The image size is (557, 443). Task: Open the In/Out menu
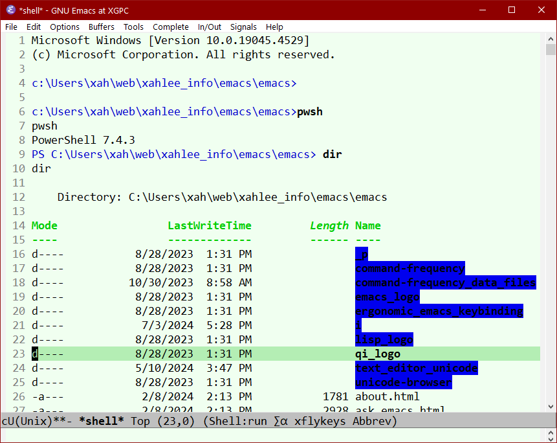pos(210,27)
